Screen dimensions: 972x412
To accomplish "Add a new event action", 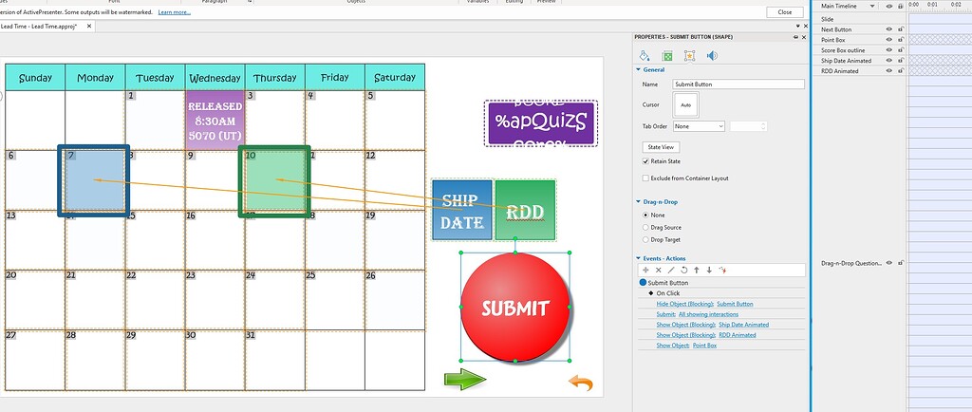I will click(645, 271).
